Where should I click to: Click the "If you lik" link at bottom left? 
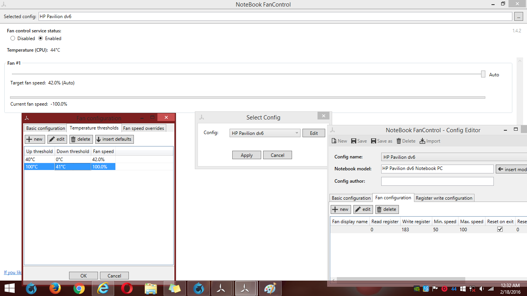pos(13,272)
